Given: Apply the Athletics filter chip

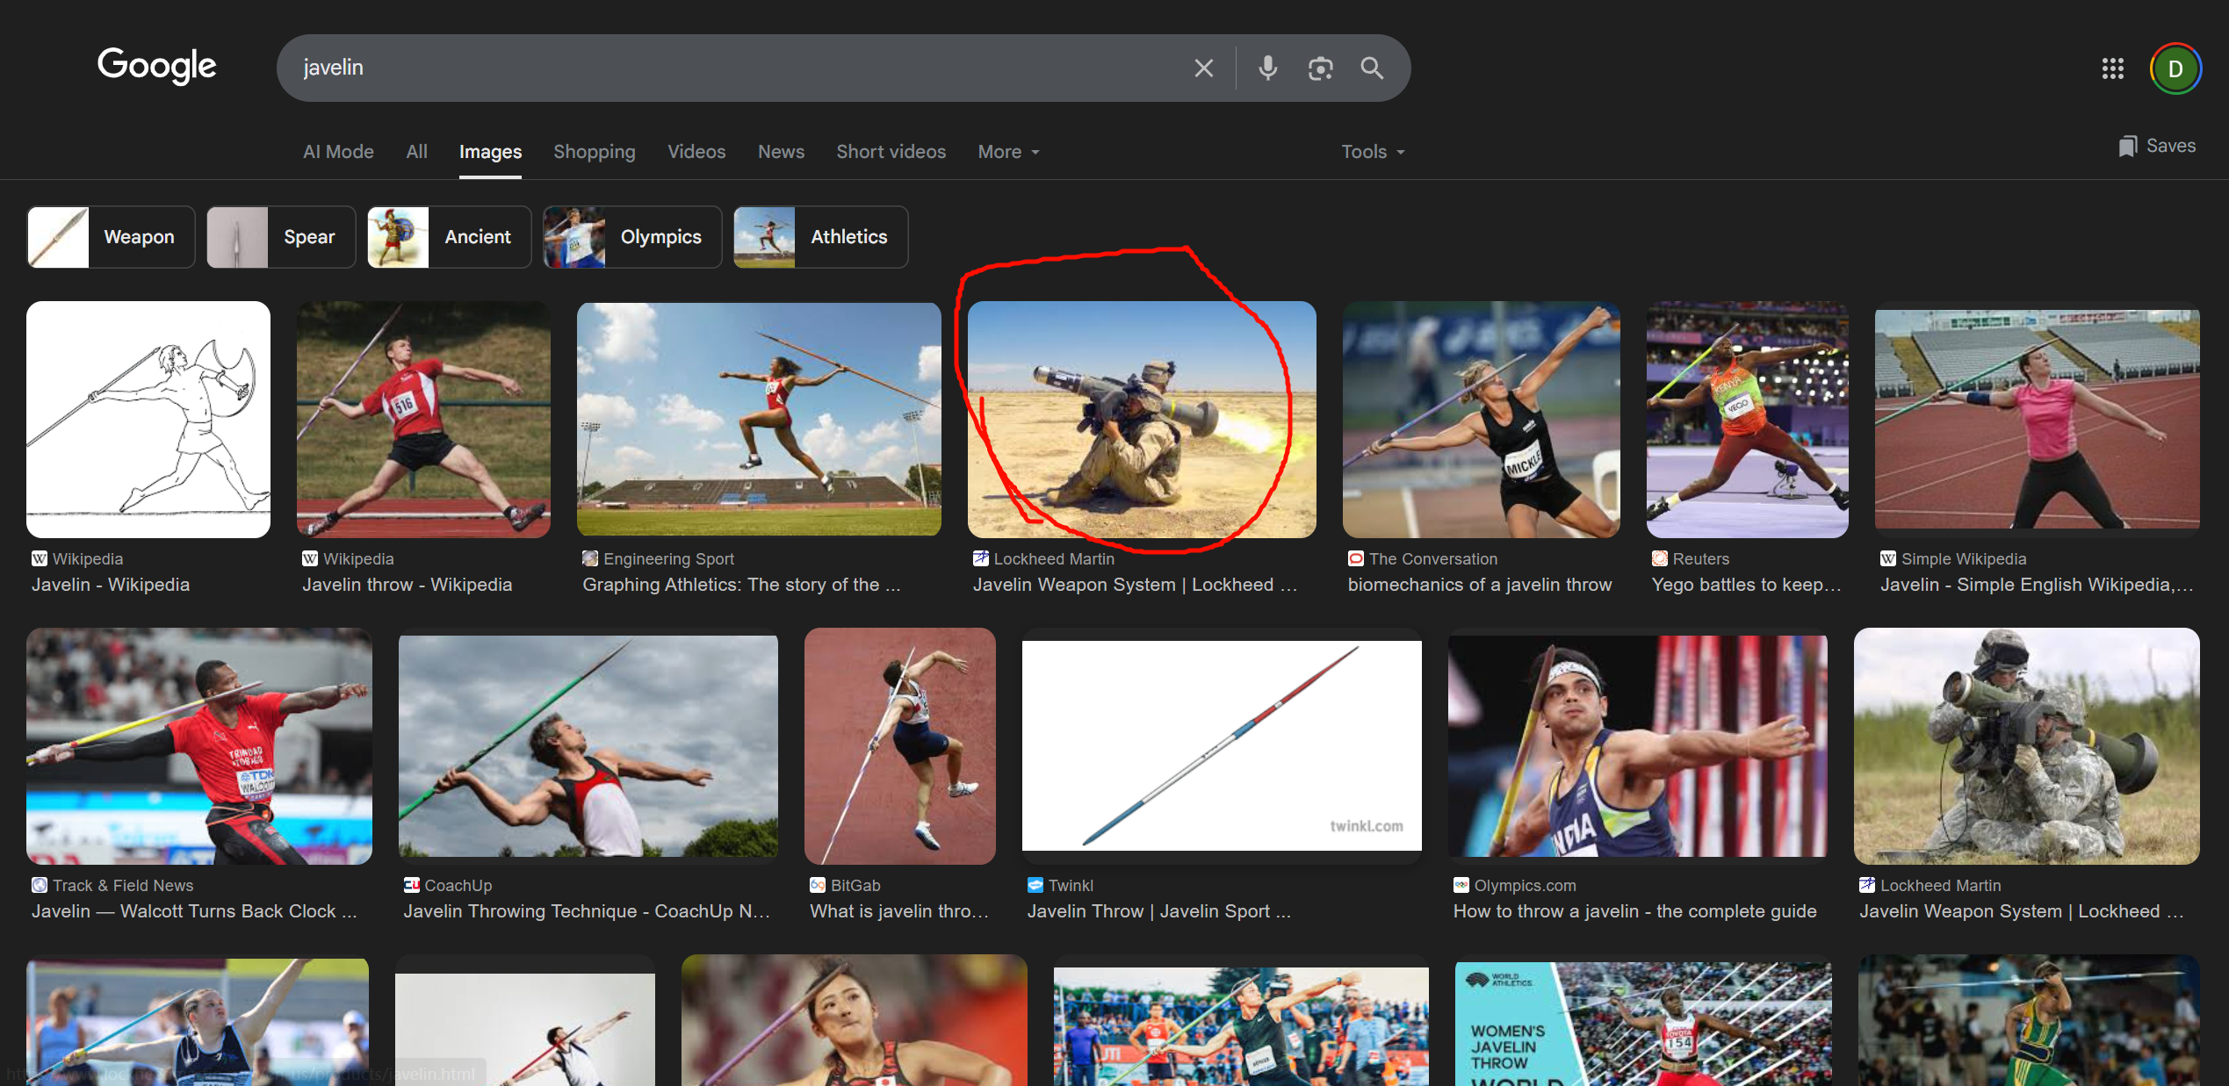Looking at the screenshot, I should point(820,237).
